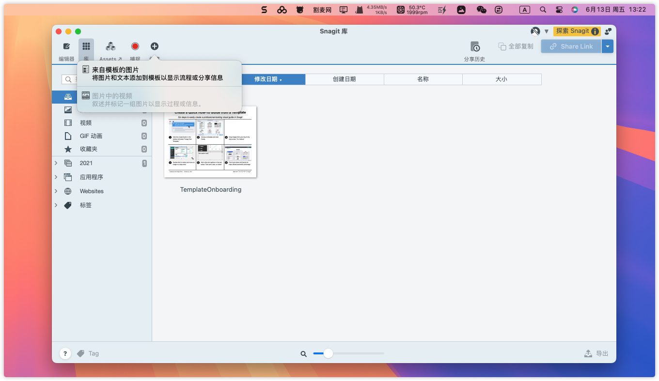Expand the 2021 folder in sidebar
The height and width of the screenshot is (381, 659).
pyautogui.click(x=56, y=163)
